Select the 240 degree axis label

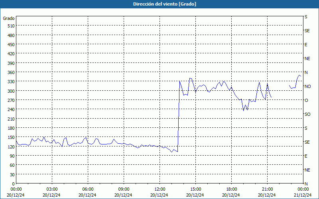point(11,109)
